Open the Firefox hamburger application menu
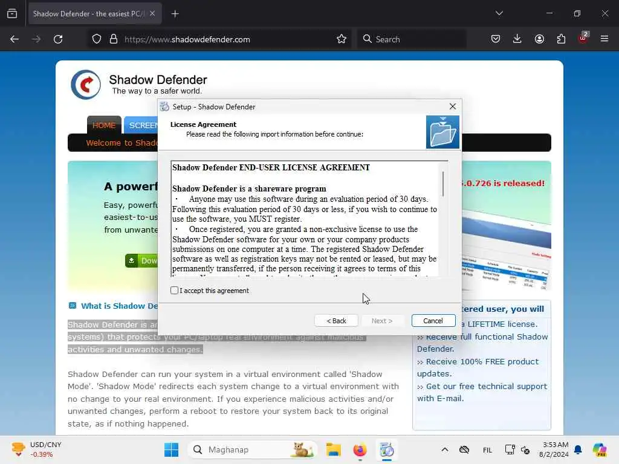 tap(604, 39)
